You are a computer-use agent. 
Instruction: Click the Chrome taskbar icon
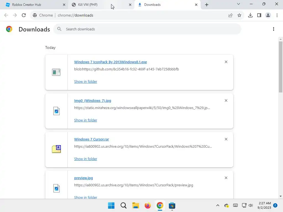[160, 205]
